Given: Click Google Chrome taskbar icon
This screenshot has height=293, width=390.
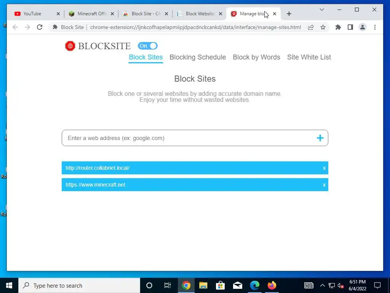Looking at the screenshot, I should coord(186,285).
